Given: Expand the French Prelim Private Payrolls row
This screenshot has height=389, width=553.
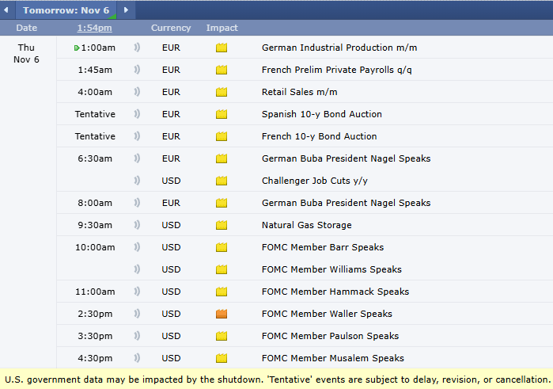Looking at the screenshot, I should pyautogui.click(x=336, y=70).
